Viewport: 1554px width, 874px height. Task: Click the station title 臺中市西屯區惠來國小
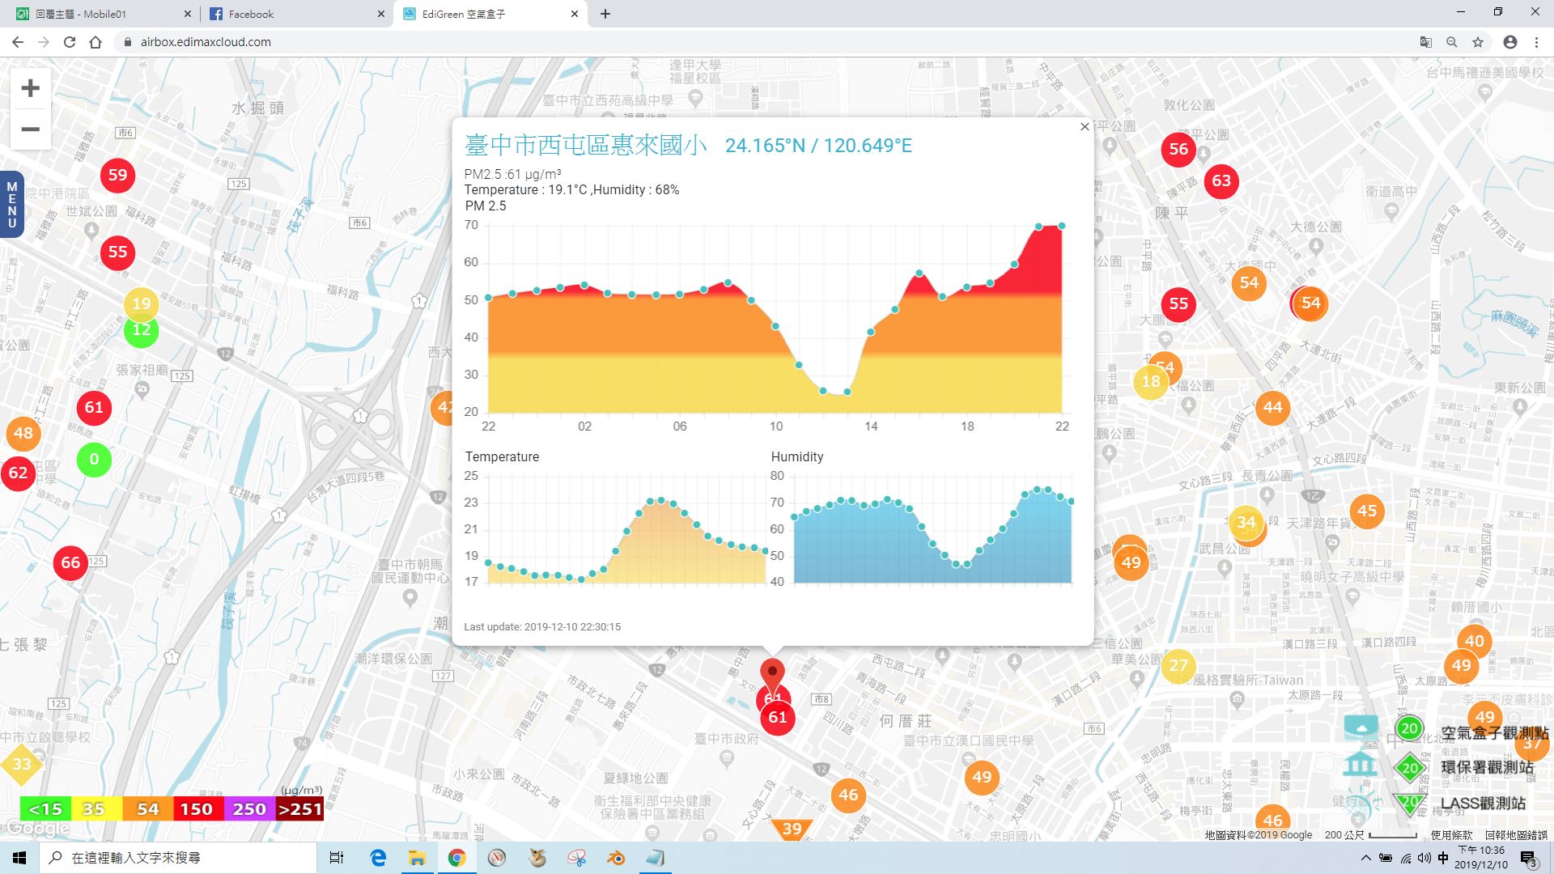(x=586, y=145)
